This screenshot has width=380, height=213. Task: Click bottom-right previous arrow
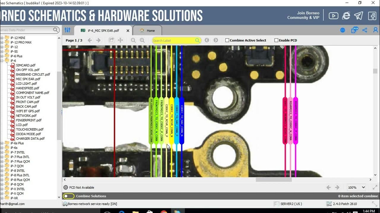coord(329,188)
